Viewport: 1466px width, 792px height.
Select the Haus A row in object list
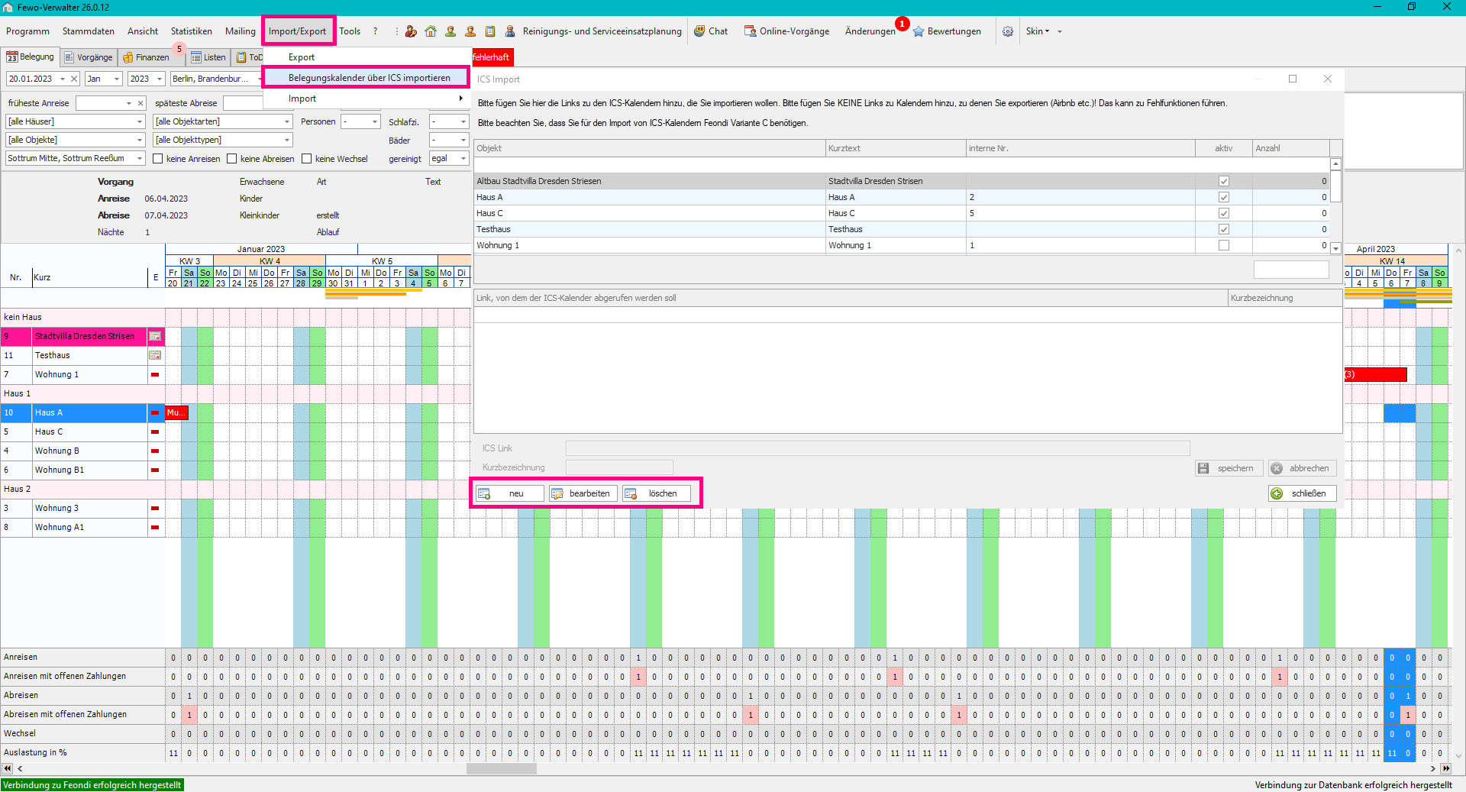(74, 412)
